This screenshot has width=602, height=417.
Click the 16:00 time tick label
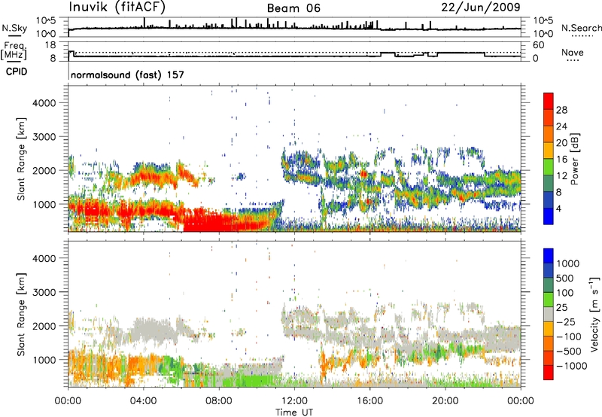(x=369, y=401)
